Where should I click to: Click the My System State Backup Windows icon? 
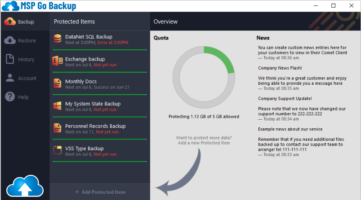(x=58, y=106)
